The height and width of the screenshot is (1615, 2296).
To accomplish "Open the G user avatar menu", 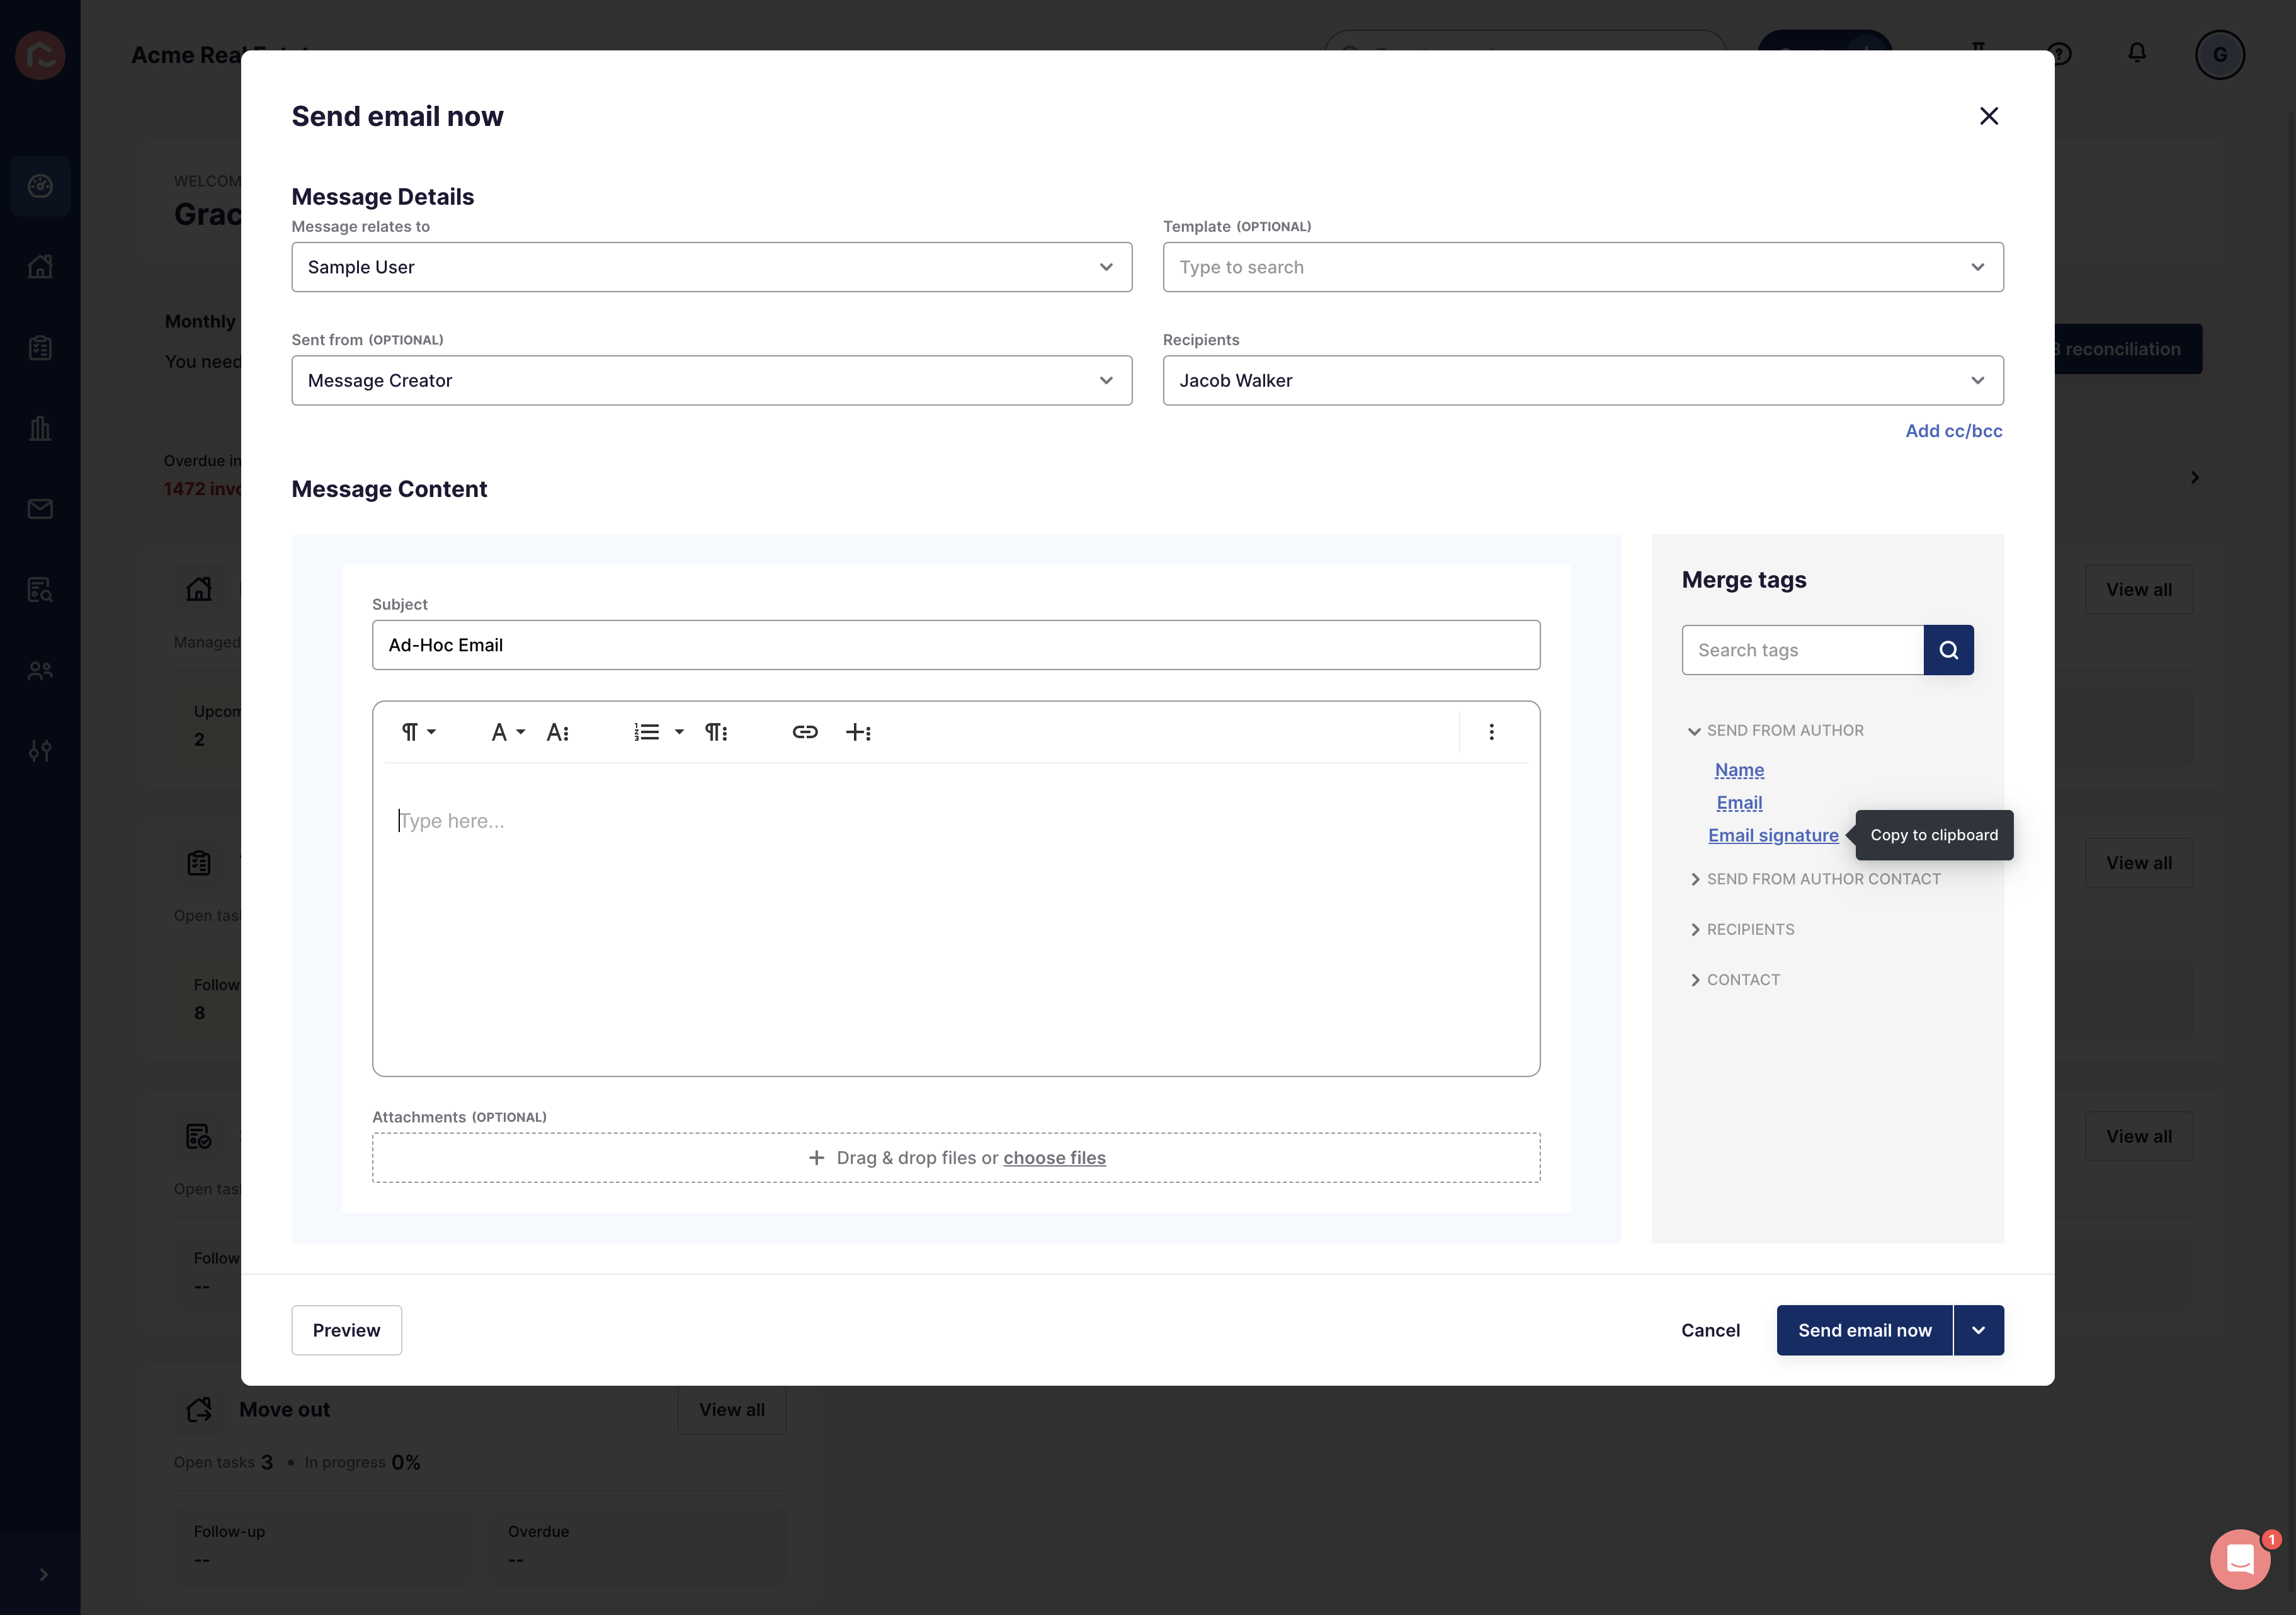I will click(2219, 55).
